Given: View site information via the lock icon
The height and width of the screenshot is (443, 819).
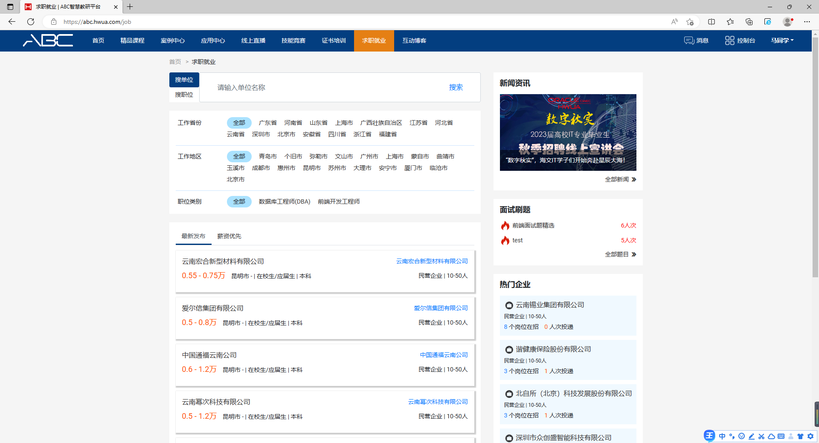Looking at the screenshot, I should (54, 22).
